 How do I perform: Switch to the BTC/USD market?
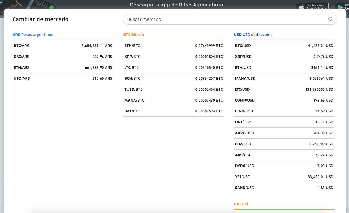click(284, 46)
